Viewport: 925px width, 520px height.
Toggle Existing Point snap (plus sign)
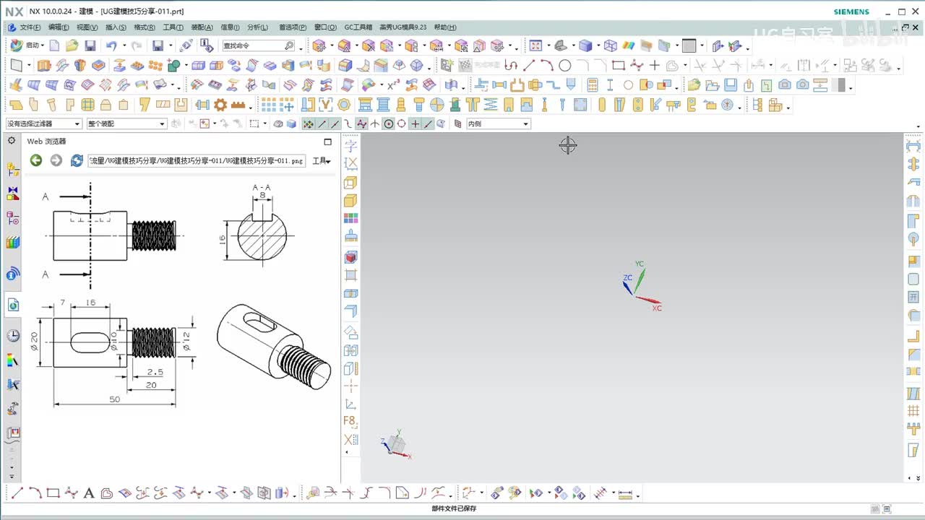[415, 123]
